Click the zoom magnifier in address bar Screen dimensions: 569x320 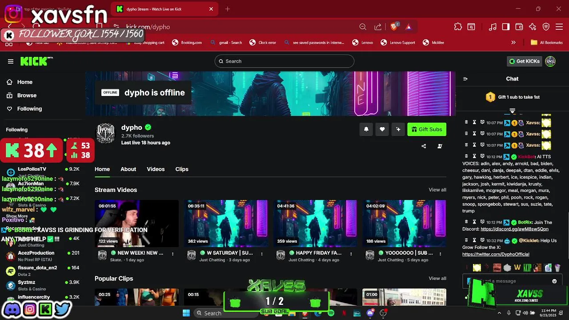click(x=363, y=27)
